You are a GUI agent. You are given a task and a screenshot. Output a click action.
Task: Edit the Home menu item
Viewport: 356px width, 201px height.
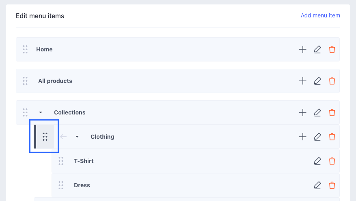pos(317,49)
